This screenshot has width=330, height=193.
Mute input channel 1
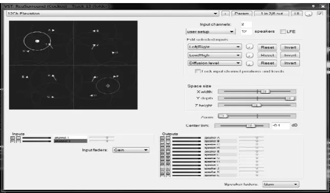click(12, 138)
